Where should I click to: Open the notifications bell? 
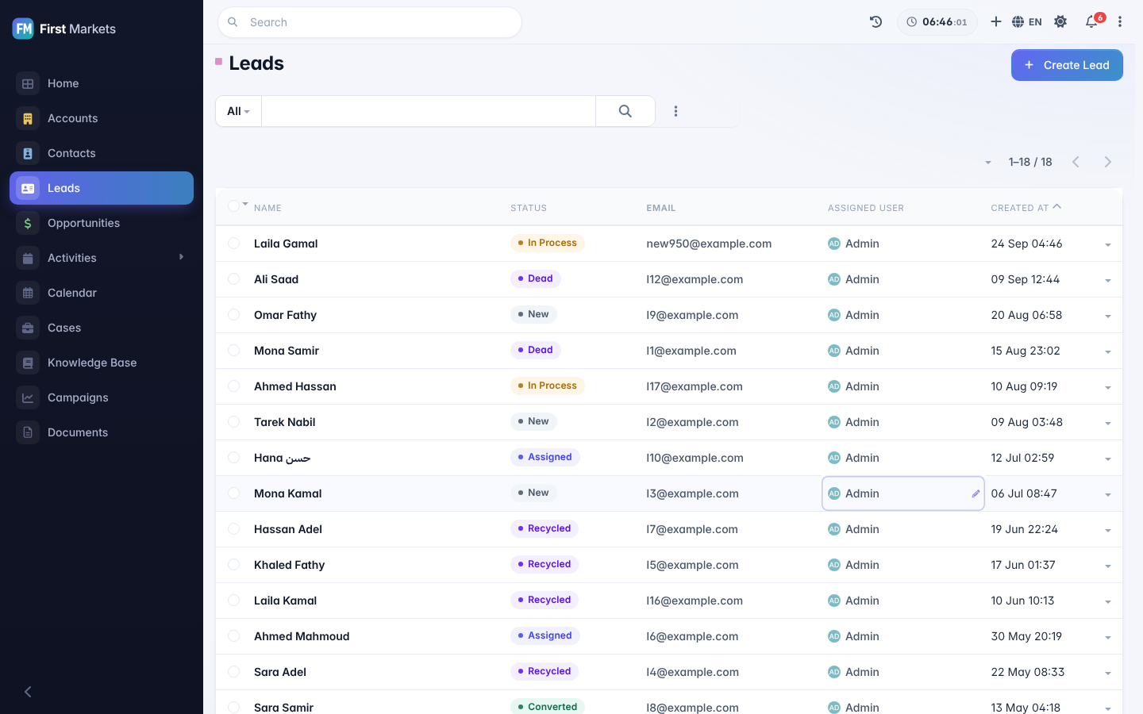tap(1092, 22)
